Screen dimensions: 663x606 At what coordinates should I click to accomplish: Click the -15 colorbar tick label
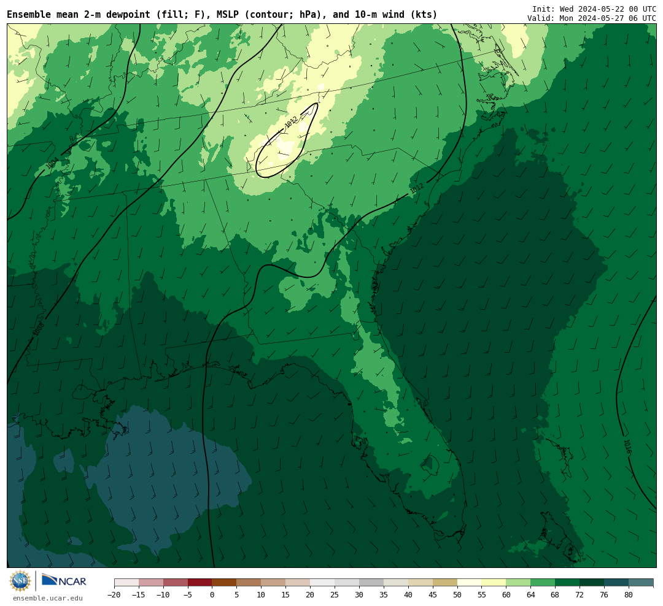pyautogui.click(x=139, y=595)
